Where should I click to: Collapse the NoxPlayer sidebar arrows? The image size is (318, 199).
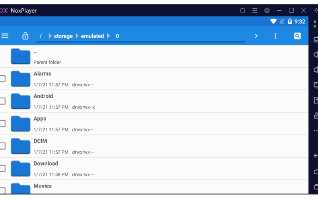[316, 10]
